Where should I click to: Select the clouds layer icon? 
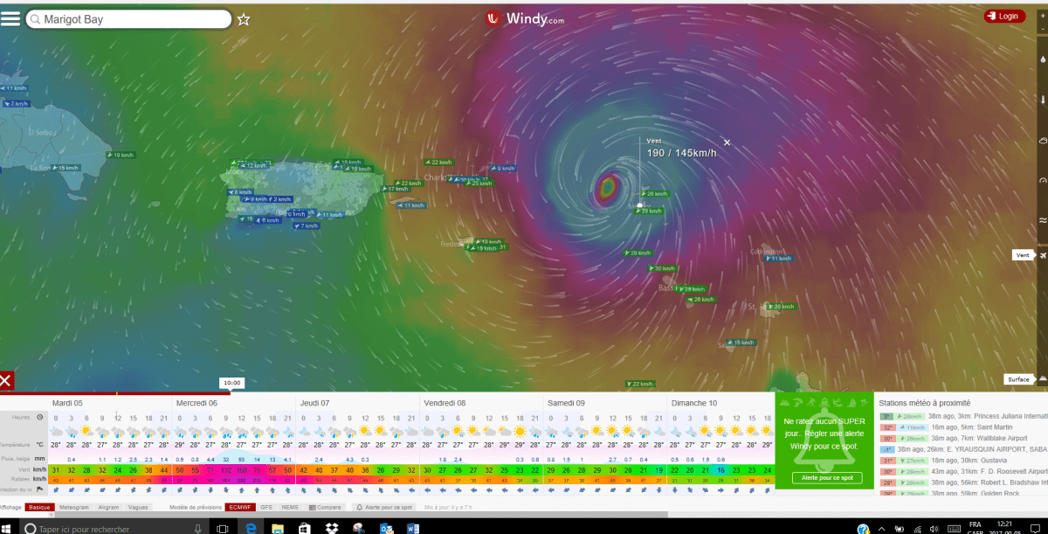1042,140
